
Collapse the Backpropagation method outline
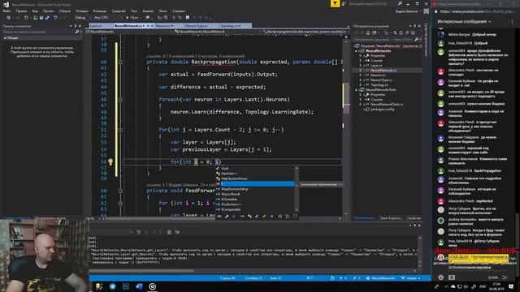pos(120,62)
